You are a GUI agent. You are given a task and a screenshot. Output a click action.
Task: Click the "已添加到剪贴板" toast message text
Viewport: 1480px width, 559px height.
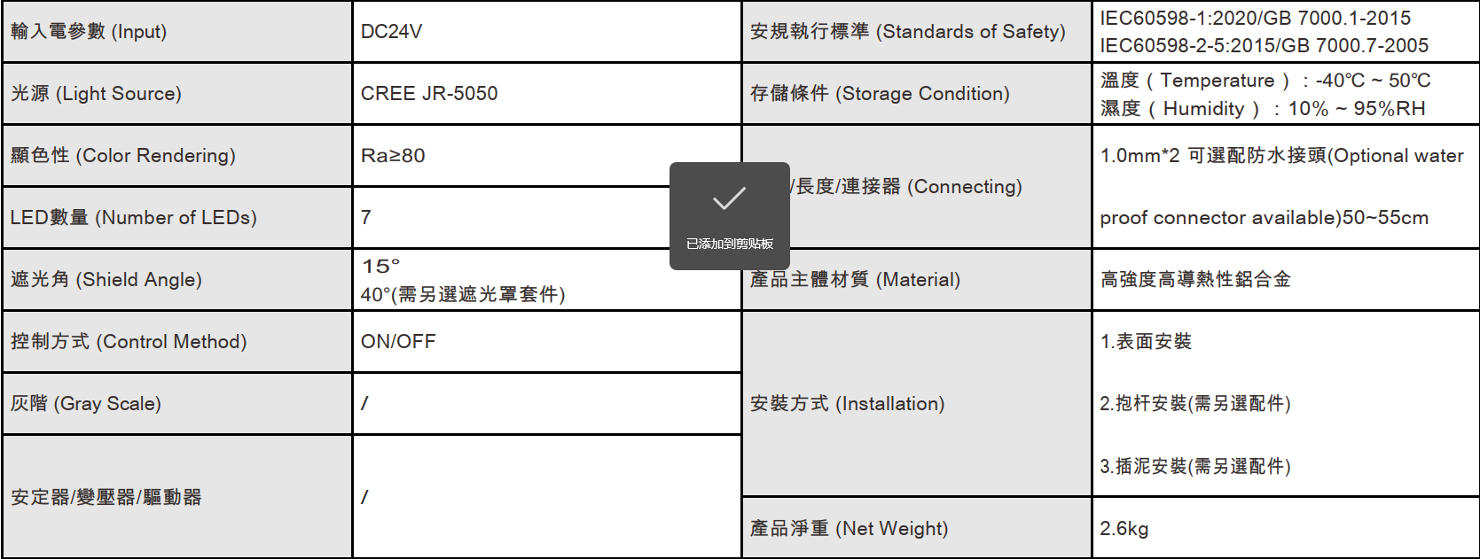pos(729,244)
